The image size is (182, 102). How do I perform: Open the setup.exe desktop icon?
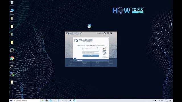pyautogui.click(x=89, y=27)
